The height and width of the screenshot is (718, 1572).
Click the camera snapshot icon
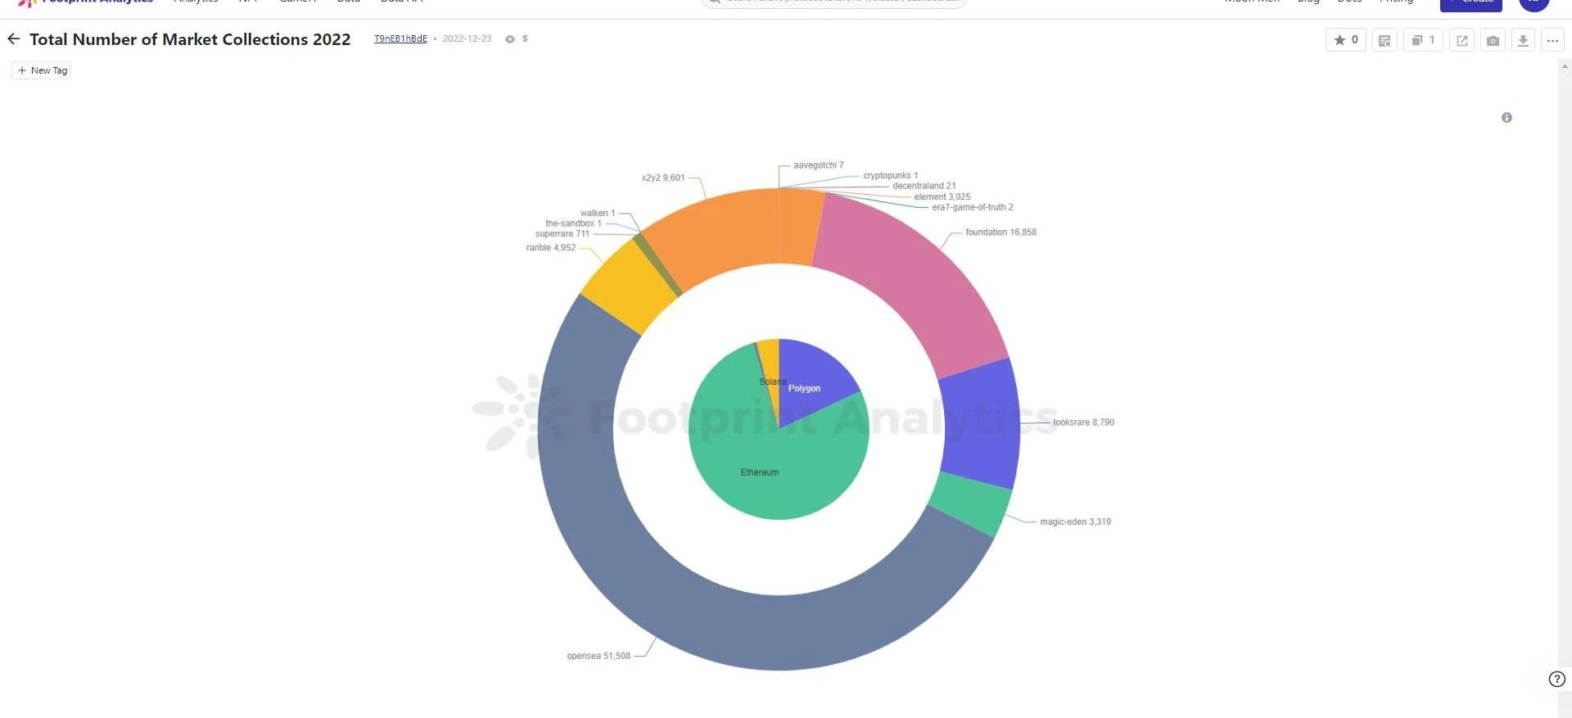[x=1493, y=40]
